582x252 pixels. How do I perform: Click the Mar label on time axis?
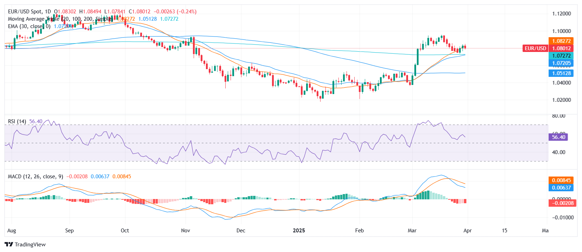[412, 231]
